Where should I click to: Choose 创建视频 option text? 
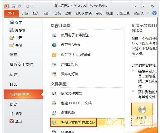(68, 113)
